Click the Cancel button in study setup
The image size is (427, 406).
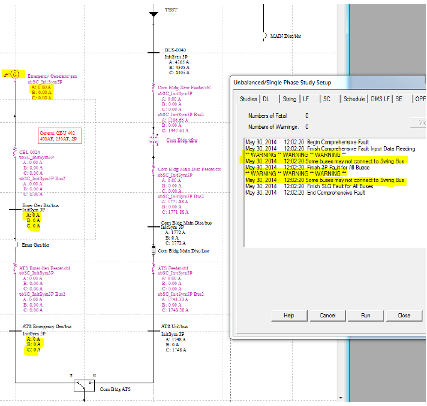click(x=327, y=316)
